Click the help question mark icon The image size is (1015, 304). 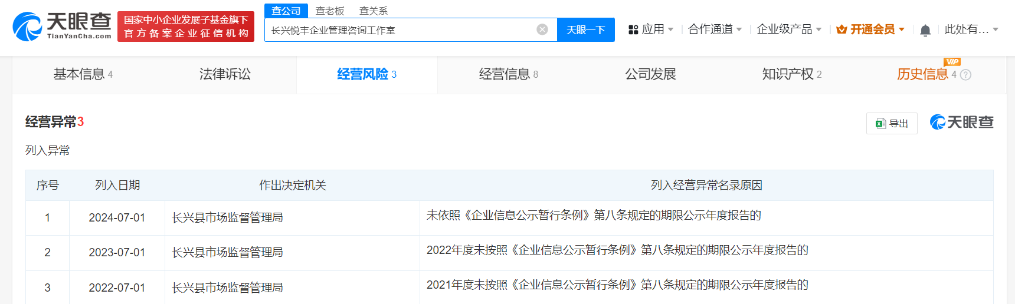[965, 75]
